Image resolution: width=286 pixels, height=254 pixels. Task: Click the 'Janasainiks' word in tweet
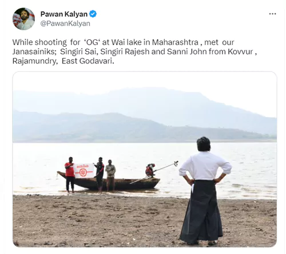[x=34, y=51]
